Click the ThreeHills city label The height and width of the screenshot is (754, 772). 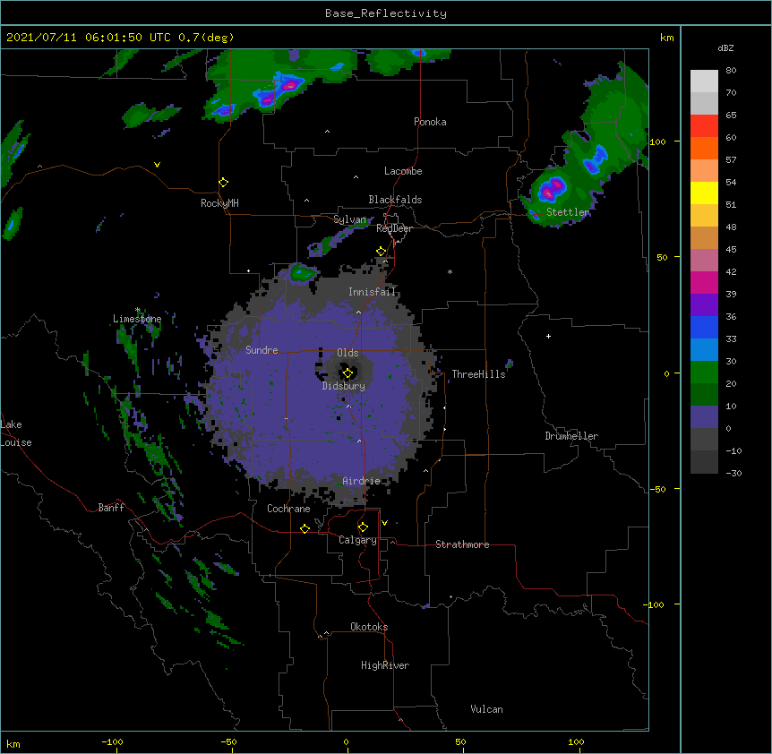(478, 374)
